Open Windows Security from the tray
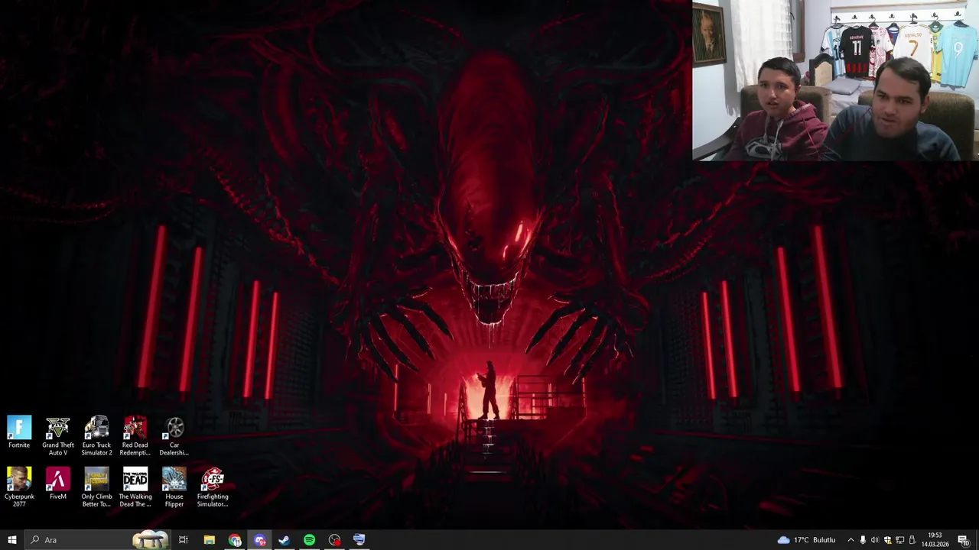The height and width of the screenshot is (550, 979). point(887,540)
